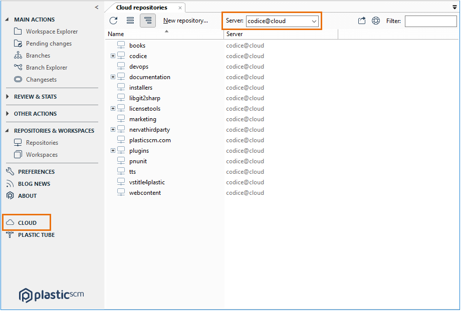
Task: Click the pnunit repository icon
Action: (x=121, y=161)
